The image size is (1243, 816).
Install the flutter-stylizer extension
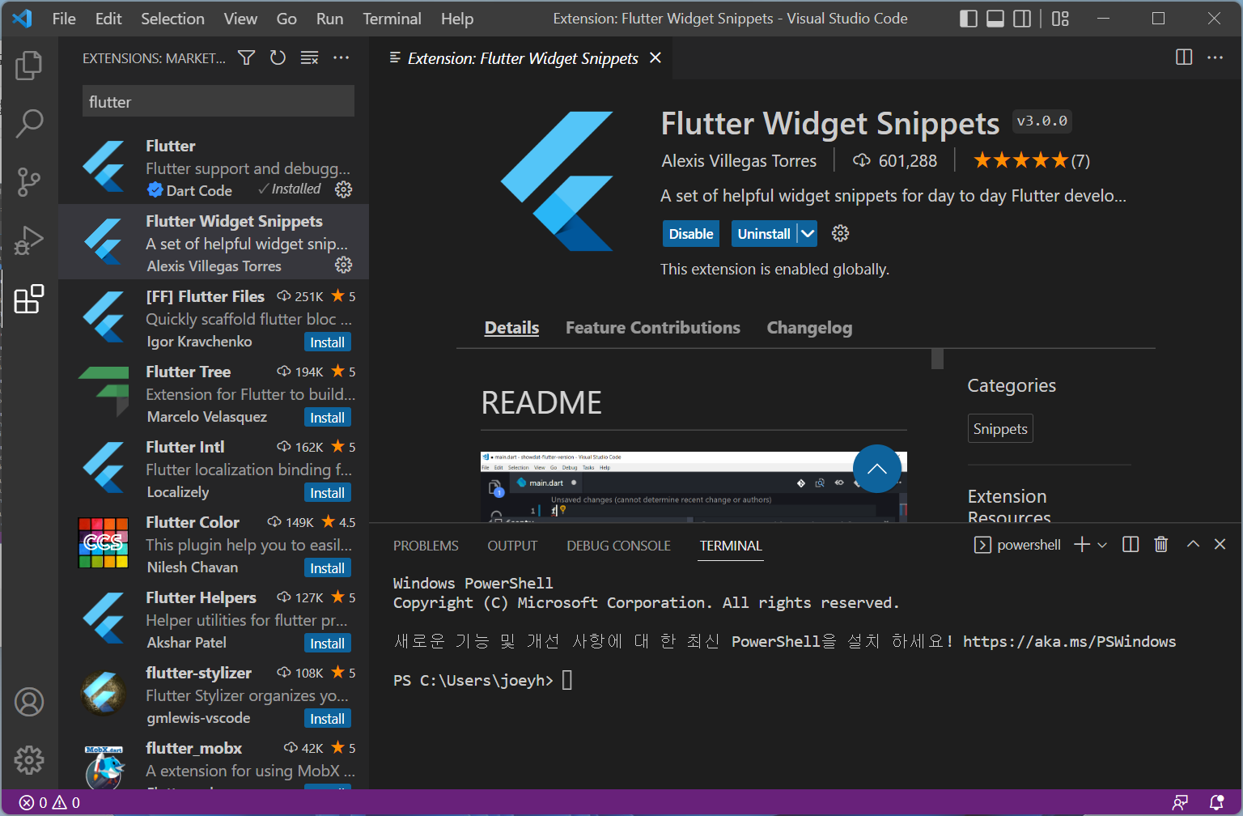click(x=327, y=719)
